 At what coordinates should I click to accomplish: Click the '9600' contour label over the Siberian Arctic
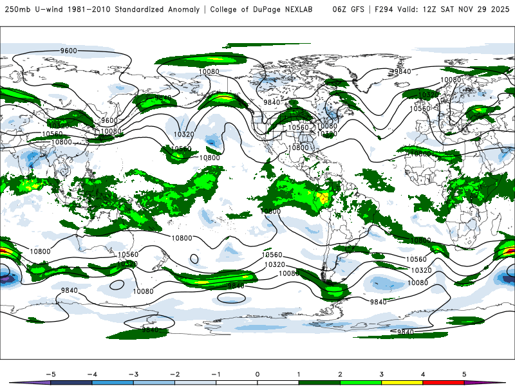pos(69,51)
